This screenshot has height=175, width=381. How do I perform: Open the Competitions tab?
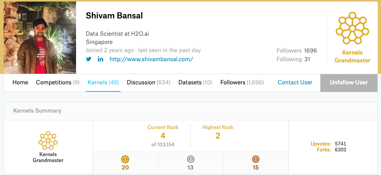58,82
